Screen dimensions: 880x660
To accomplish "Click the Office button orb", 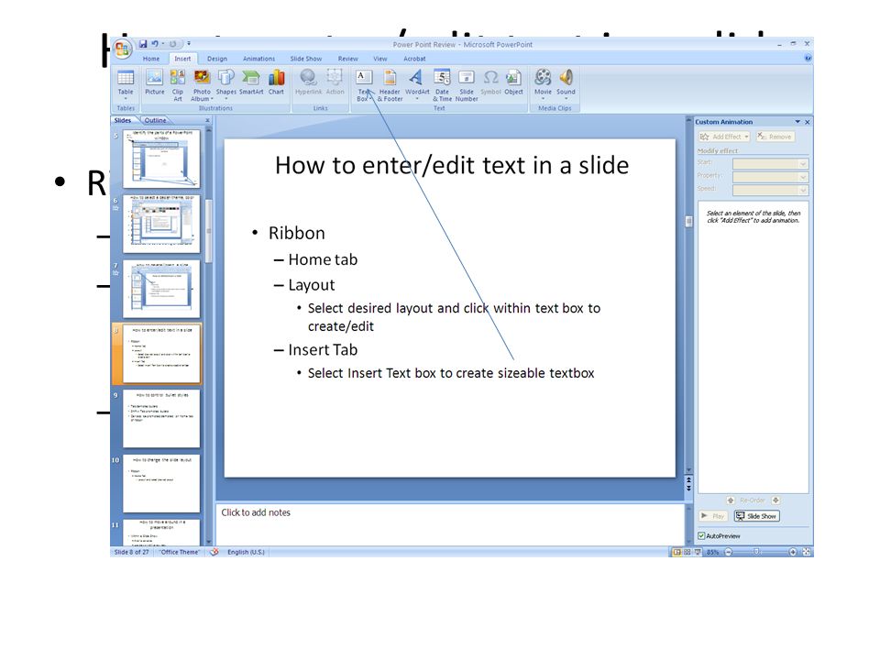I will pos(122,49).
